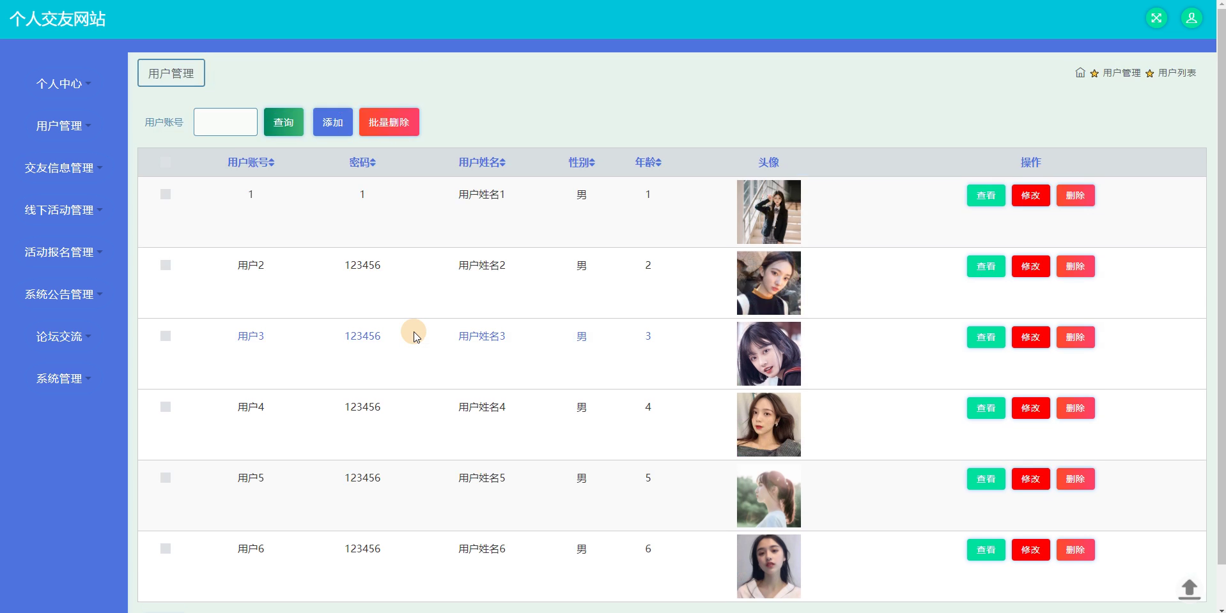Open avatar image of 用户3
This screenshot has width=1226, height=613.
tap(769, 354)
